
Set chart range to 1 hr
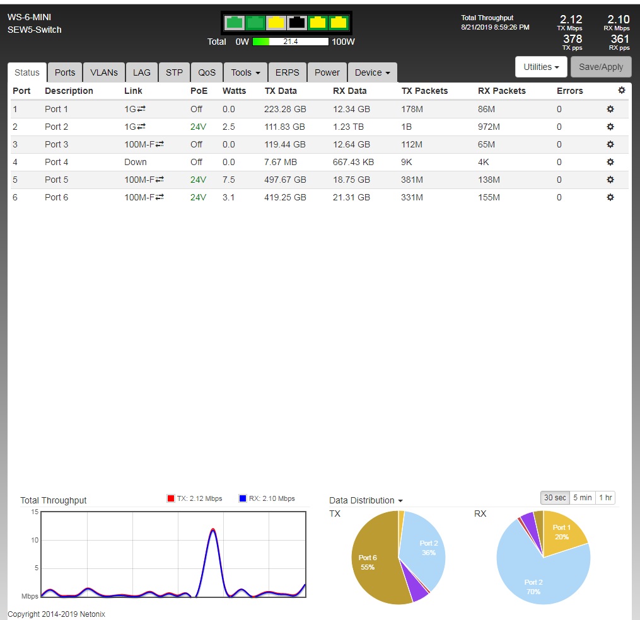click(x=605, y=498)
